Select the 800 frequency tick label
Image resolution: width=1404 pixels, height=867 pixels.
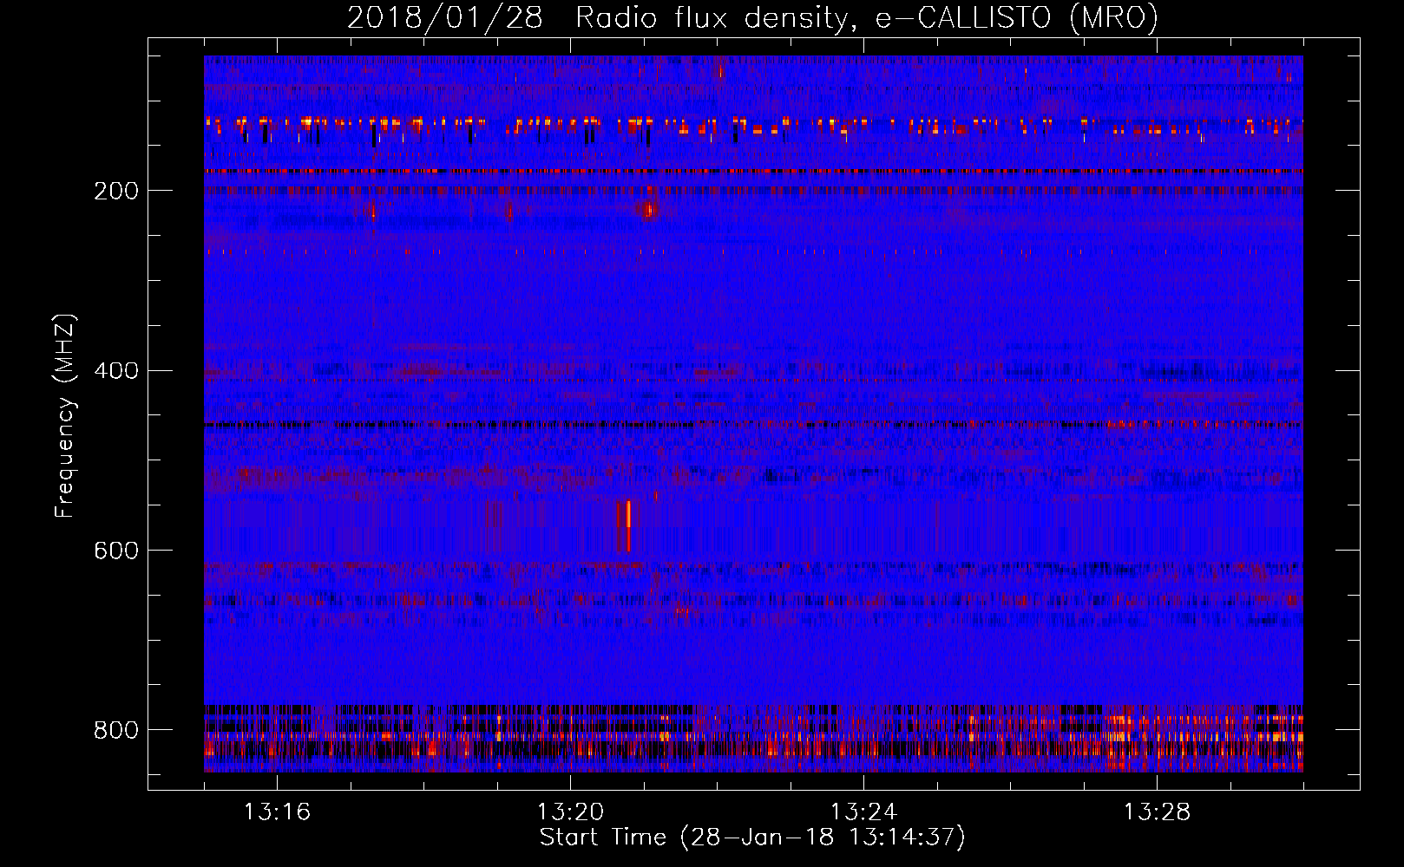click(115, 730)
